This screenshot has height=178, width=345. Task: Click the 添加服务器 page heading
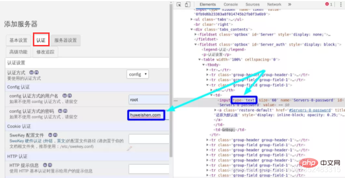coord(21,24)
